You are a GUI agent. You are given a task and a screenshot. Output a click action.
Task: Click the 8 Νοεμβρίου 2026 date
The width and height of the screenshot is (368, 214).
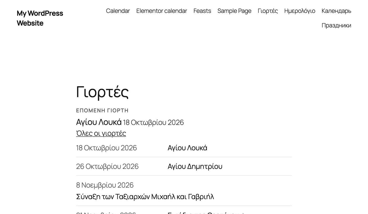105,185
